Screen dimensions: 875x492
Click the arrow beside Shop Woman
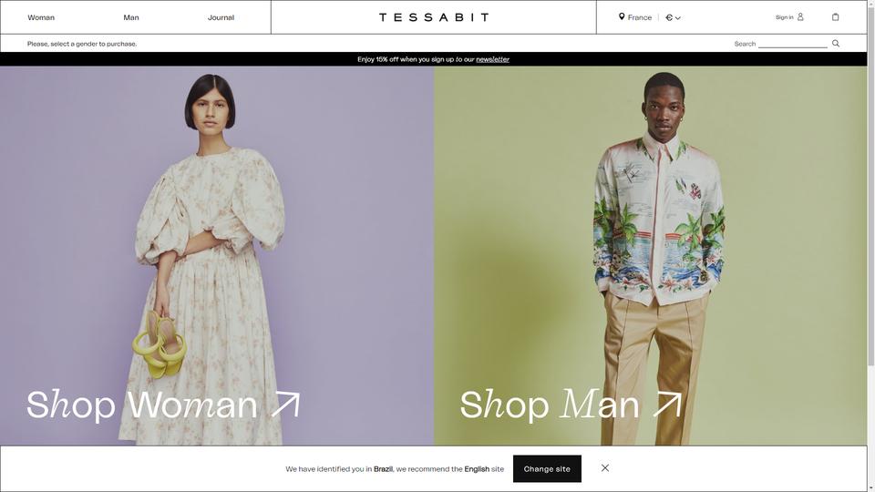click(x=285, y=405)
